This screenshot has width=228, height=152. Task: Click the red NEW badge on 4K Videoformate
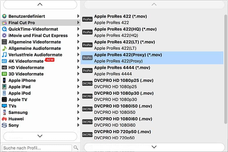click(50, 60)
